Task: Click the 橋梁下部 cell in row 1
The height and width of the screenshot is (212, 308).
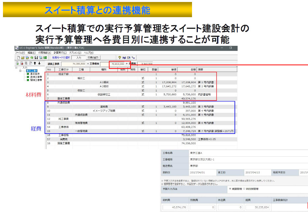Action: point(64,74)
